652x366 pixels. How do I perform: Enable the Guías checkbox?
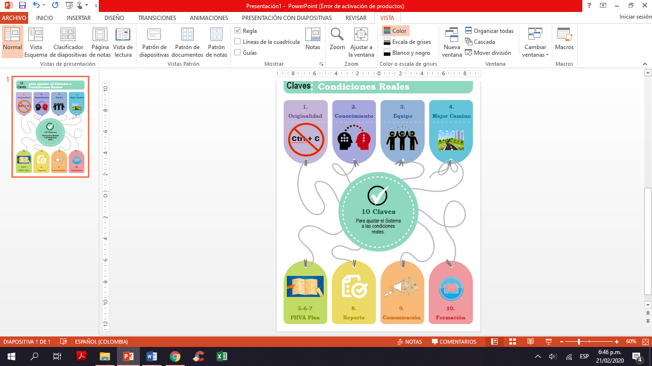(238, 52)
